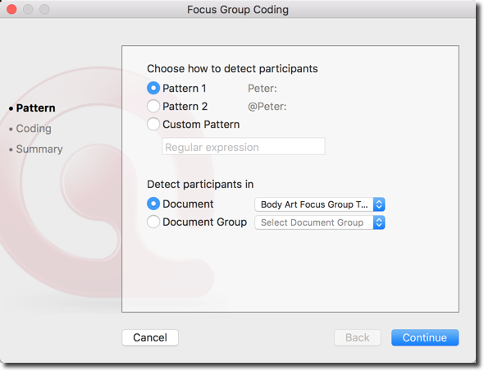484x371 pixels.
Task: Enable the Custom Pattern option
Action: [153, 124]
